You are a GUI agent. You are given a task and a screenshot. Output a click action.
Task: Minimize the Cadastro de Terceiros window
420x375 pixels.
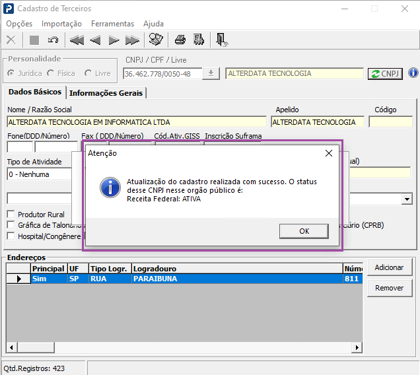coord(345,9)
